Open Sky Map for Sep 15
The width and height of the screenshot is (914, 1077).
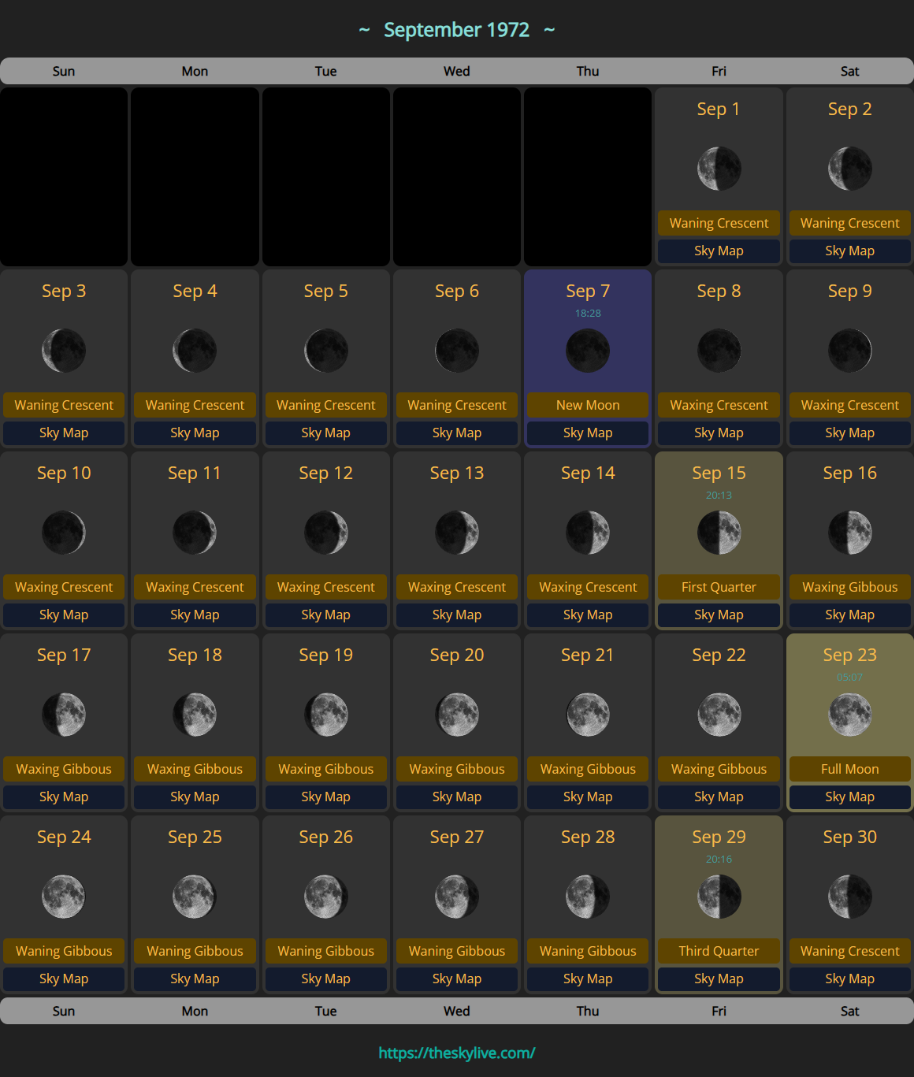(719, 615)
